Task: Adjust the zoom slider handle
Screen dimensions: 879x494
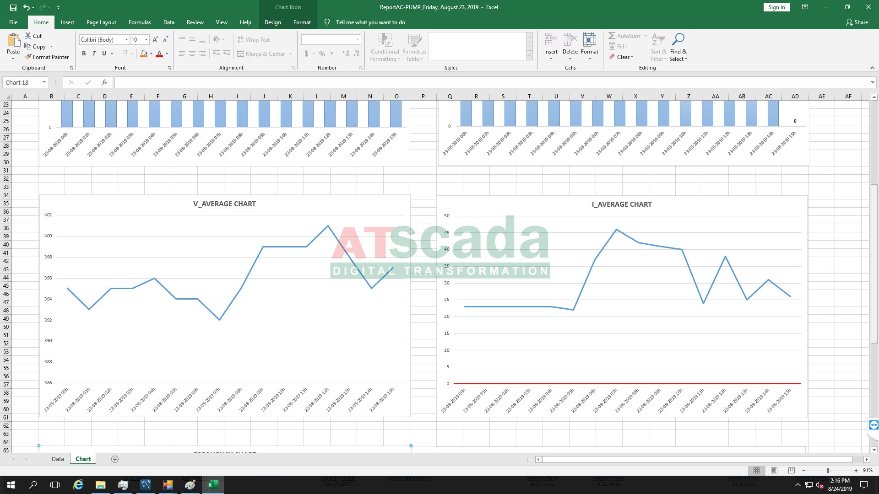Action: [x=828, y=470]
